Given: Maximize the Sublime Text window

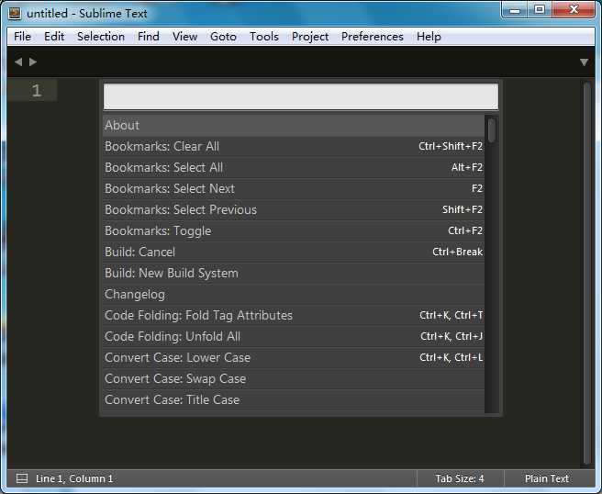Looking at the screenshot, I should point(540,10).
